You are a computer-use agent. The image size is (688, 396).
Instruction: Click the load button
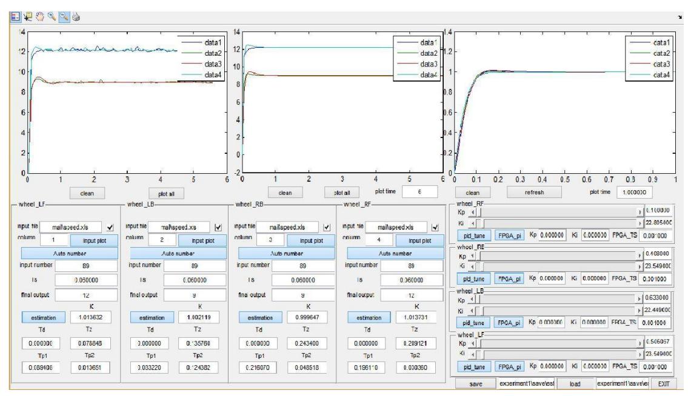(575, 384)
